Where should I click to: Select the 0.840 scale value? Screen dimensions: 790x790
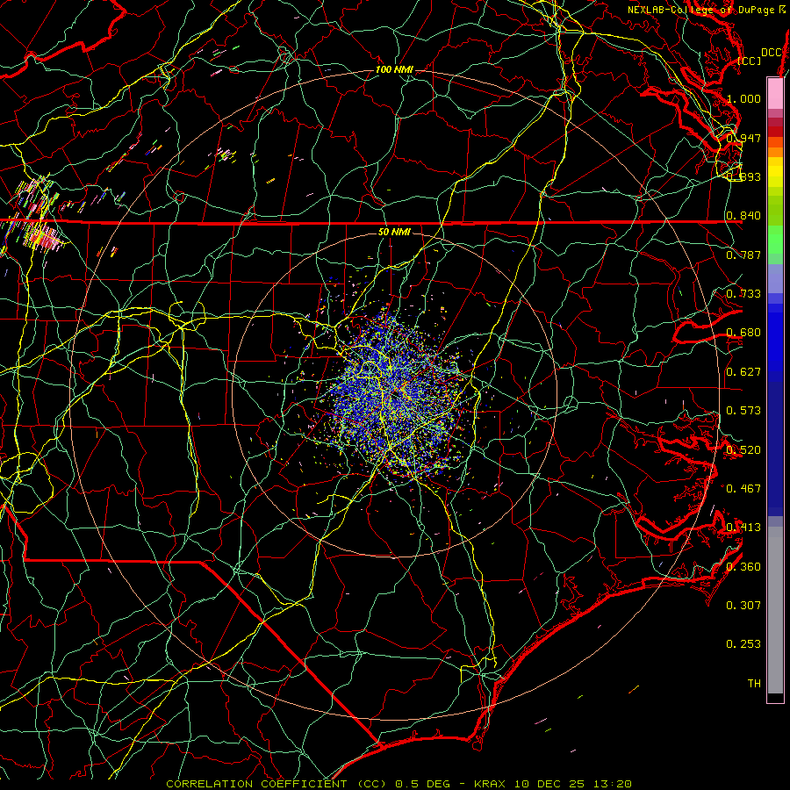[x=743, y=216]
